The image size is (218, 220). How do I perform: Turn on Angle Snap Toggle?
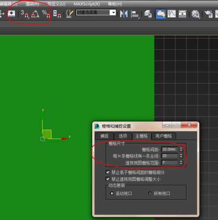tap(35, 14)
